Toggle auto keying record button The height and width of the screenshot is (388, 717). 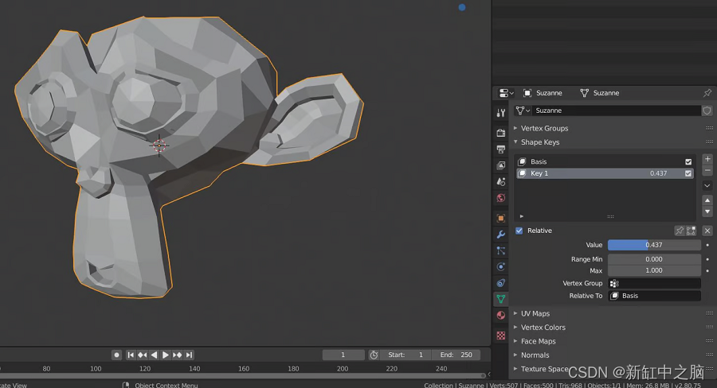(x=116, y=355)
